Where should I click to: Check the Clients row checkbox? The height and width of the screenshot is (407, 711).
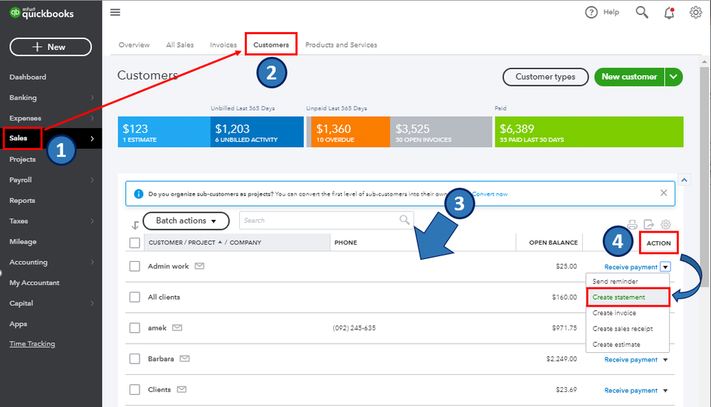coord(135,389)
